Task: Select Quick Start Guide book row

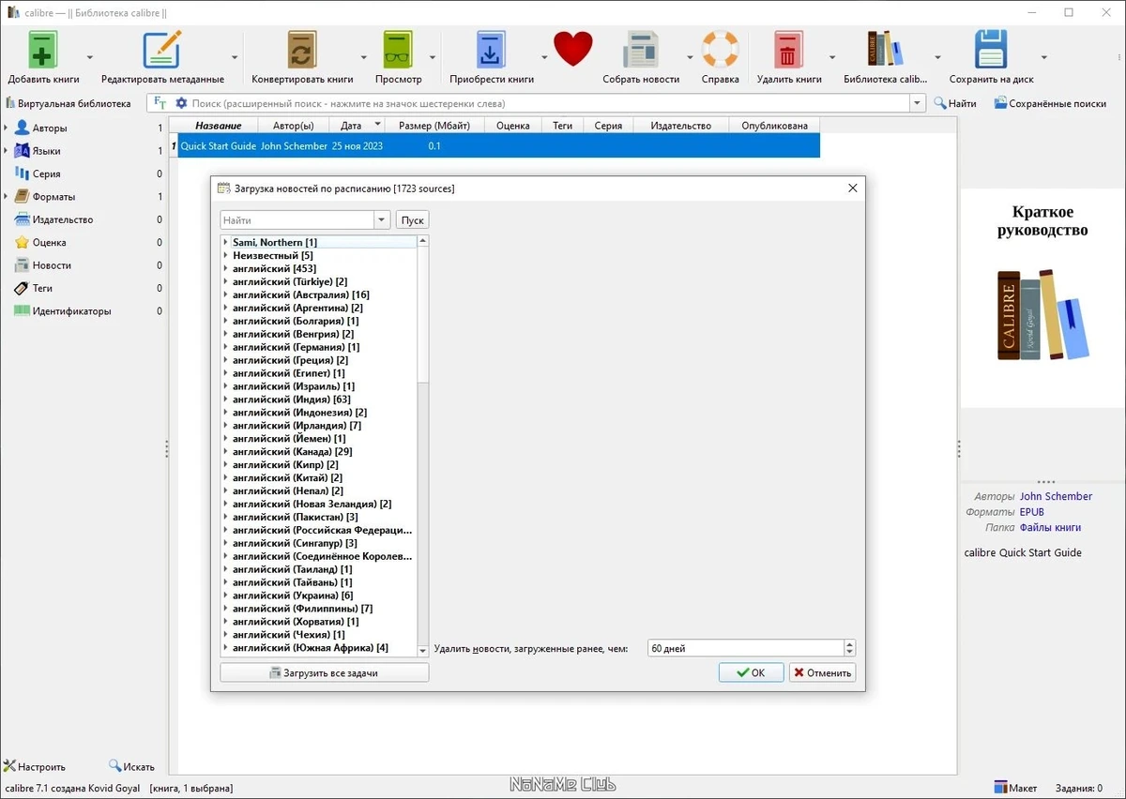Action: [498, 146]
